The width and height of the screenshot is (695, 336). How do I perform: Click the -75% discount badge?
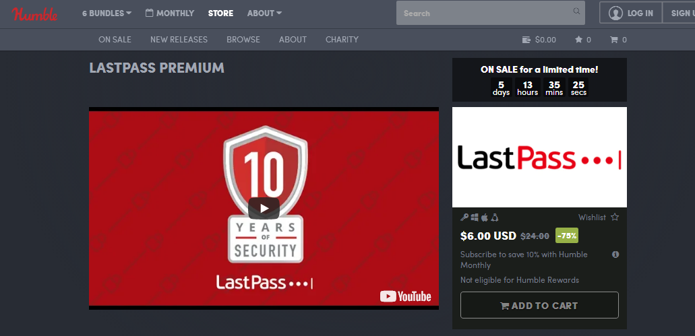point(567,236)
